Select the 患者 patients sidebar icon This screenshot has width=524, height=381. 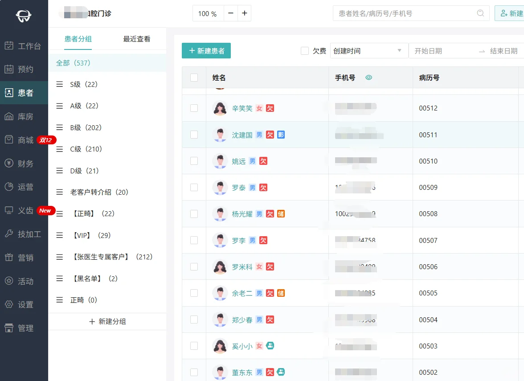[x=9, y=93]
